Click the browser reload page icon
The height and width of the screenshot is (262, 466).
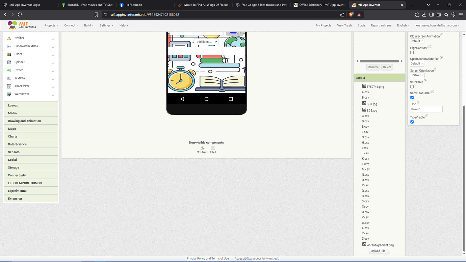[x=20, y=15]
